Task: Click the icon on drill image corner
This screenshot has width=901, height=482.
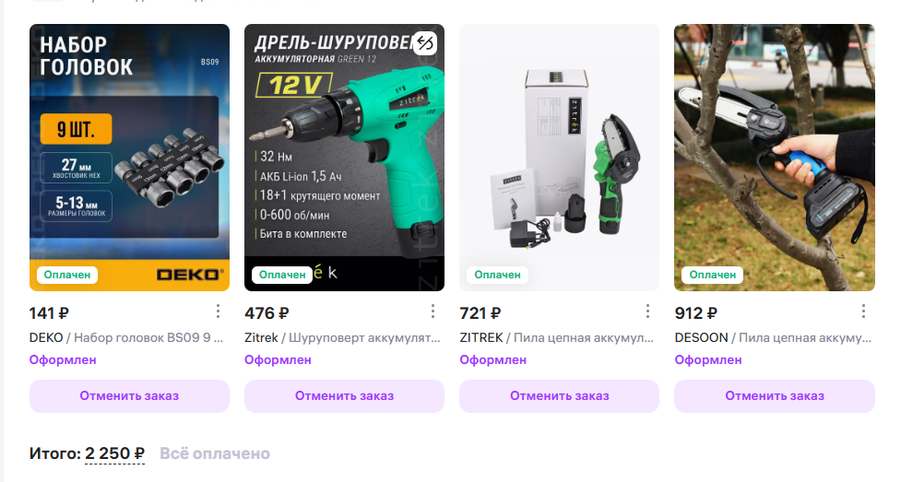Action: [425, 43]
